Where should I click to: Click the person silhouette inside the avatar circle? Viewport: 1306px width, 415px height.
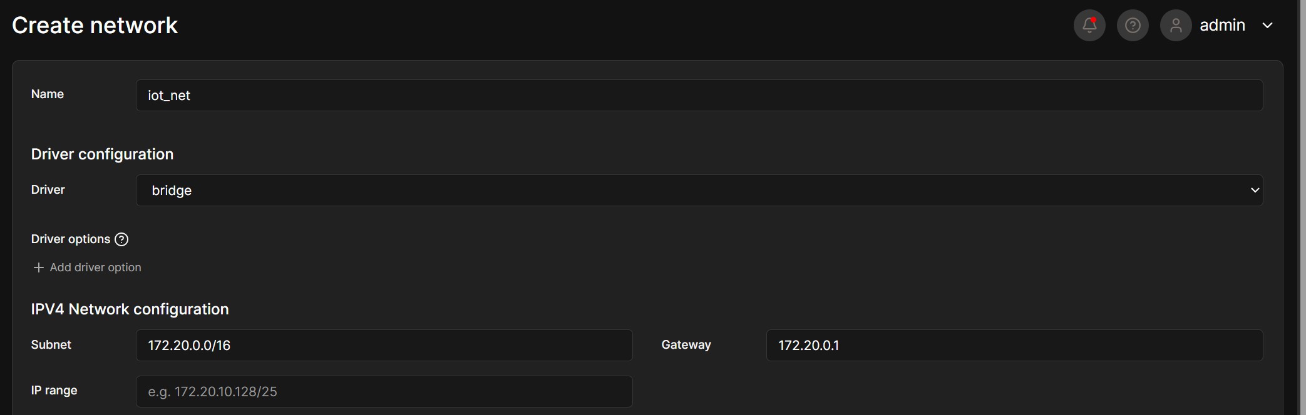click(x=1175, y=25)
